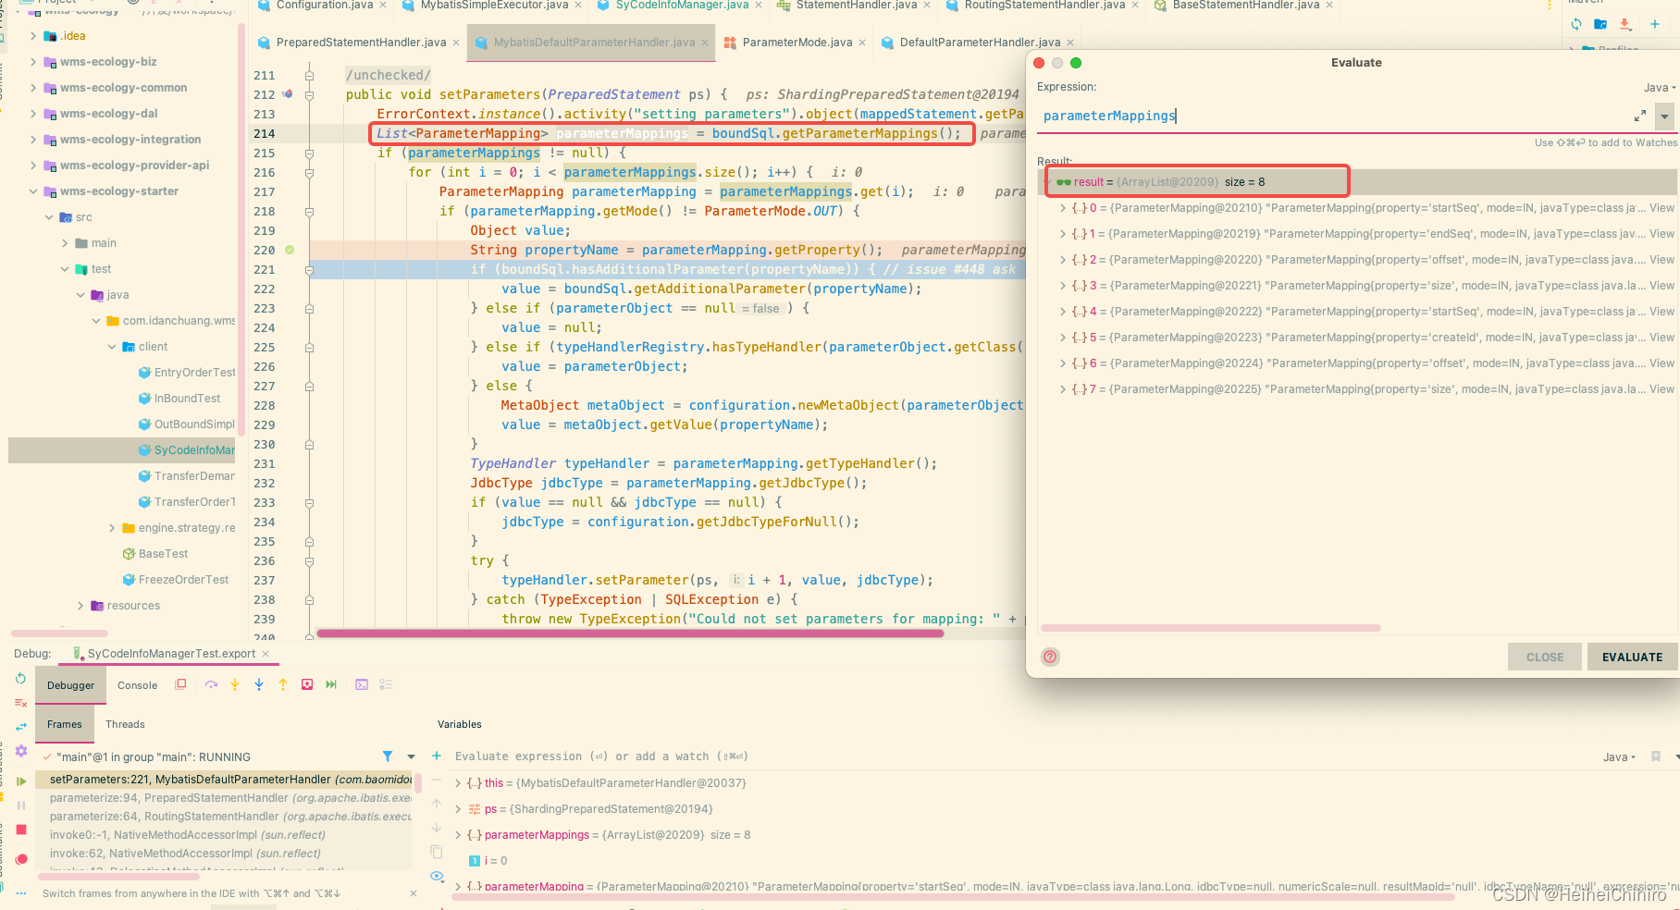Toggle the fold marker on line 221
Image resolution: width=1680 pixels, height=910 pixels.
coord(309,269)
